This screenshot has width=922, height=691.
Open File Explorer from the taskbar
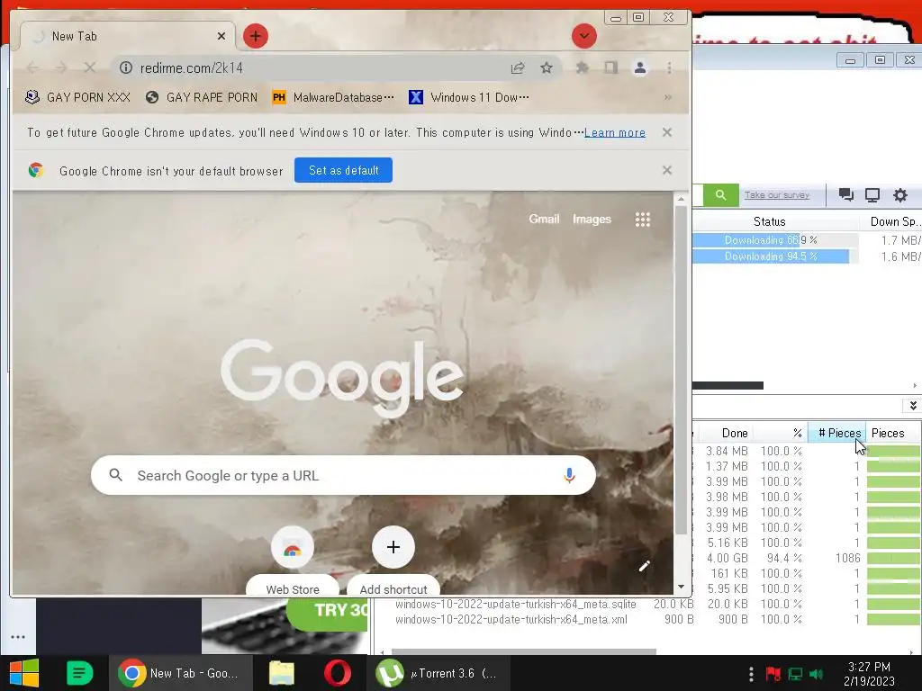[282, 673]
